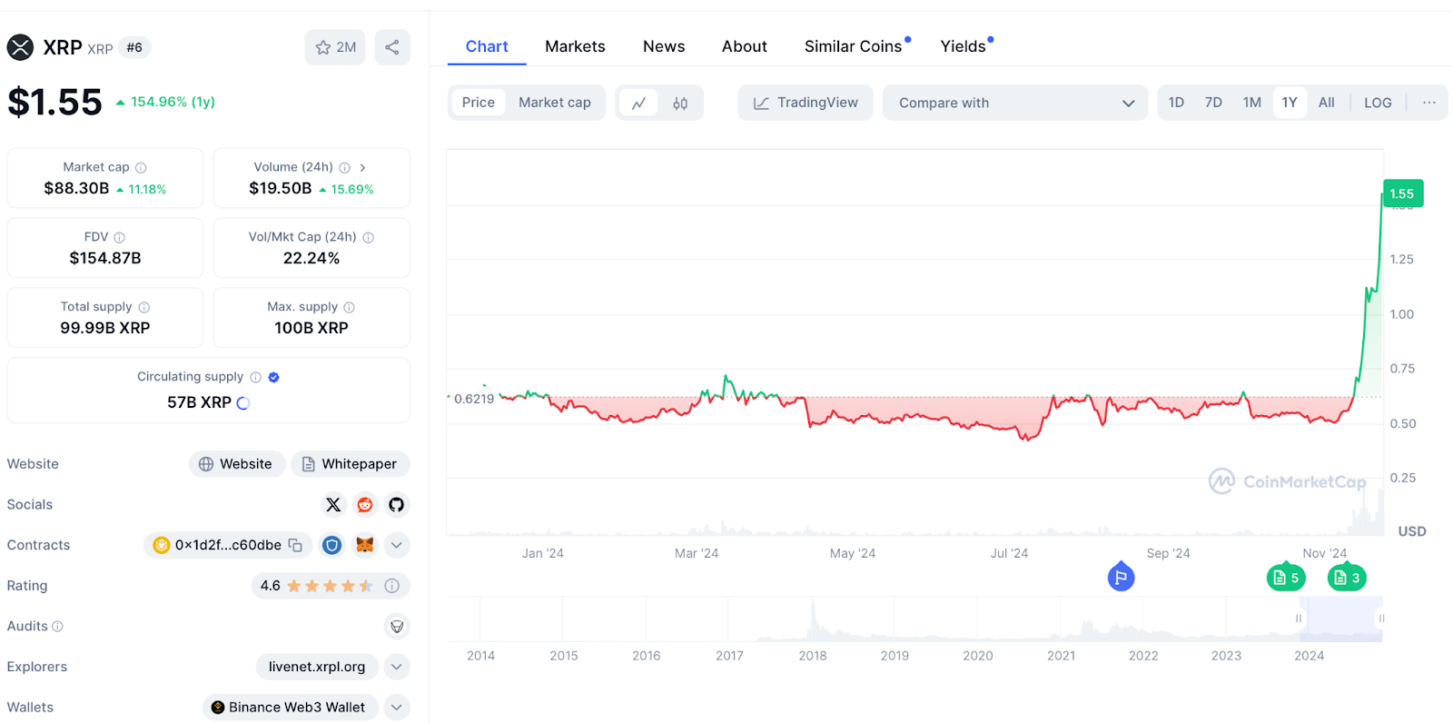Click the Trust Wallet shield icon

click(x=332, y=545)
